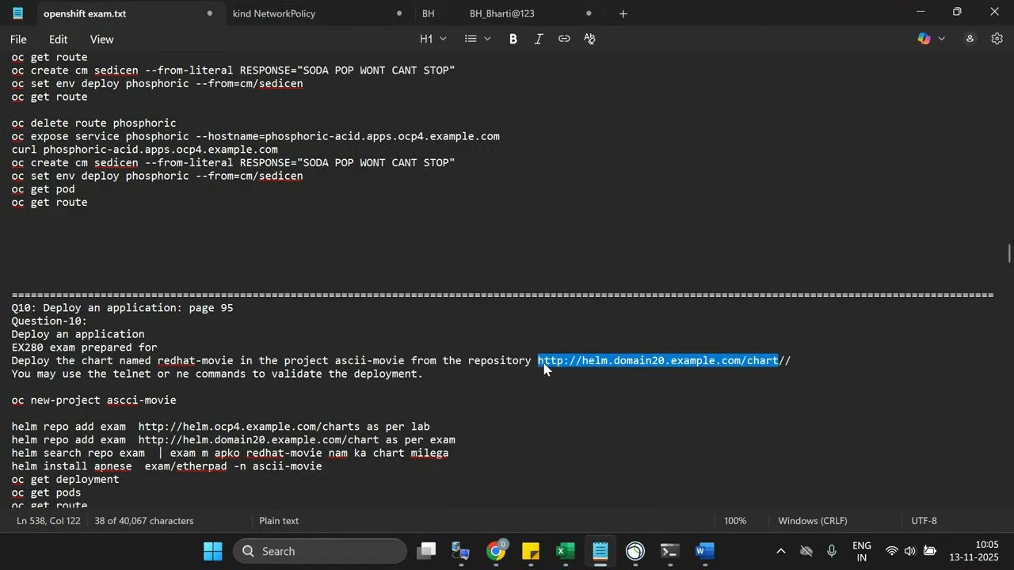Open ENG IN language switcher
Screen dimensions: 1014x570
point(861,551)
